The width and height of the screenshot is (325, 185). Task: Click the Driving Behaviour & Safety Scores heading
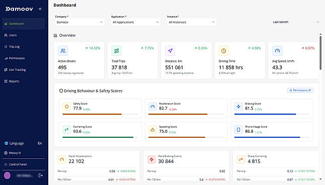(93, 91)
